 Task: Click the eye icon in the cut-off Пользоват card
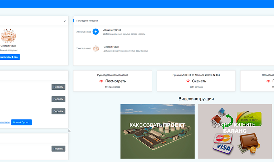[268, 81]
